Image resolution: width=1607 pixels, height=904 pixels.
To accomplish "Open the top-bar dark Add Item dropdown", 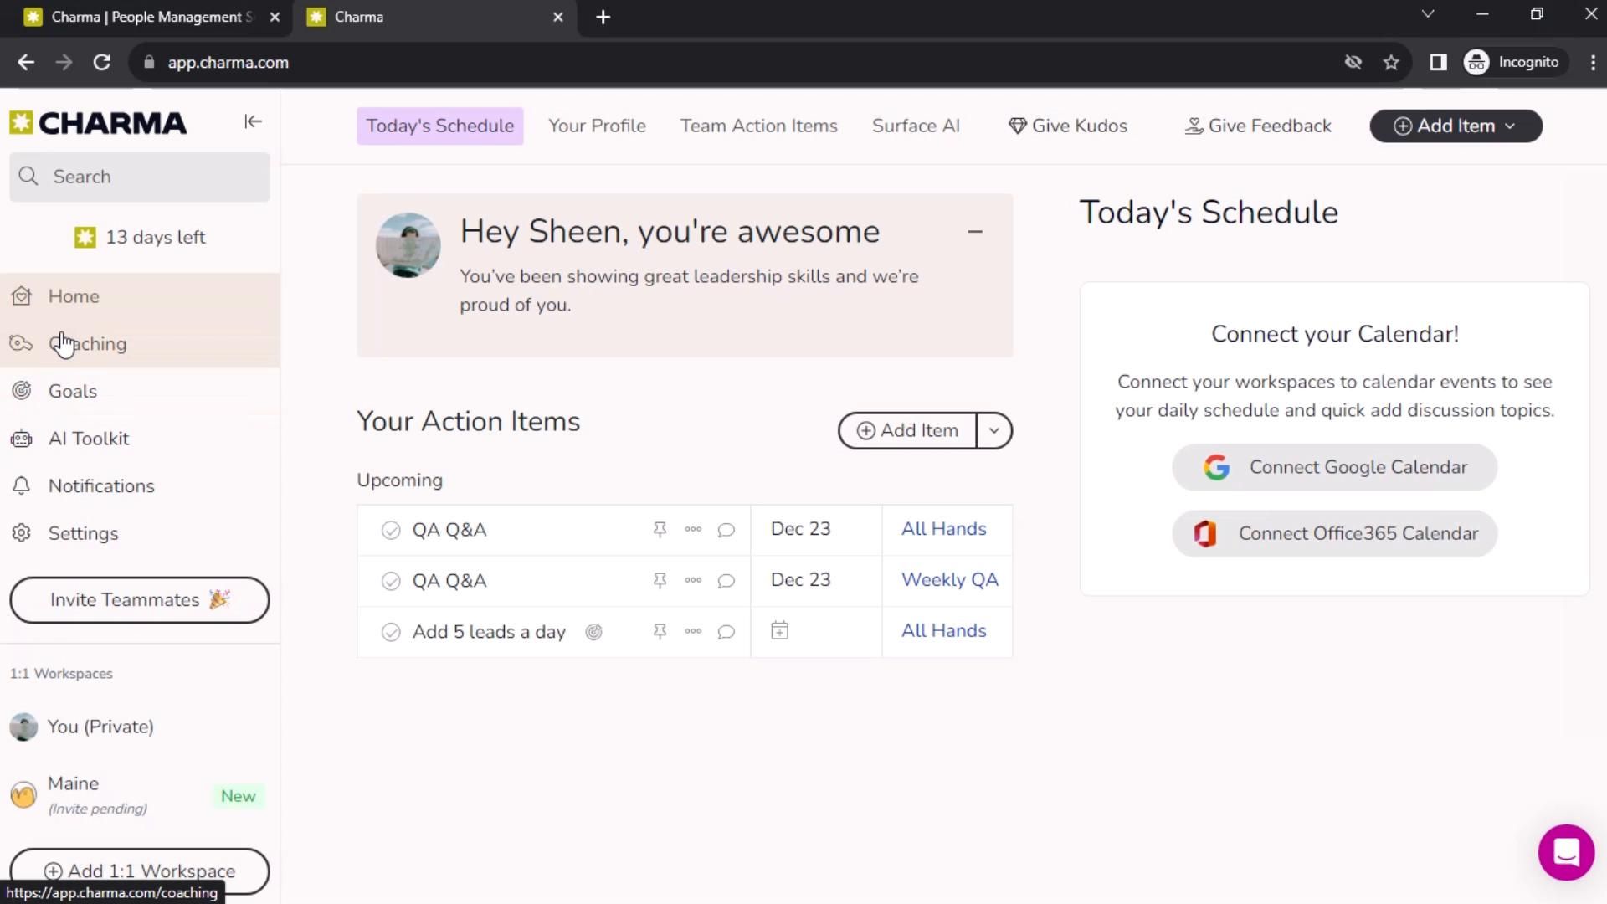I will point(1456,126).
